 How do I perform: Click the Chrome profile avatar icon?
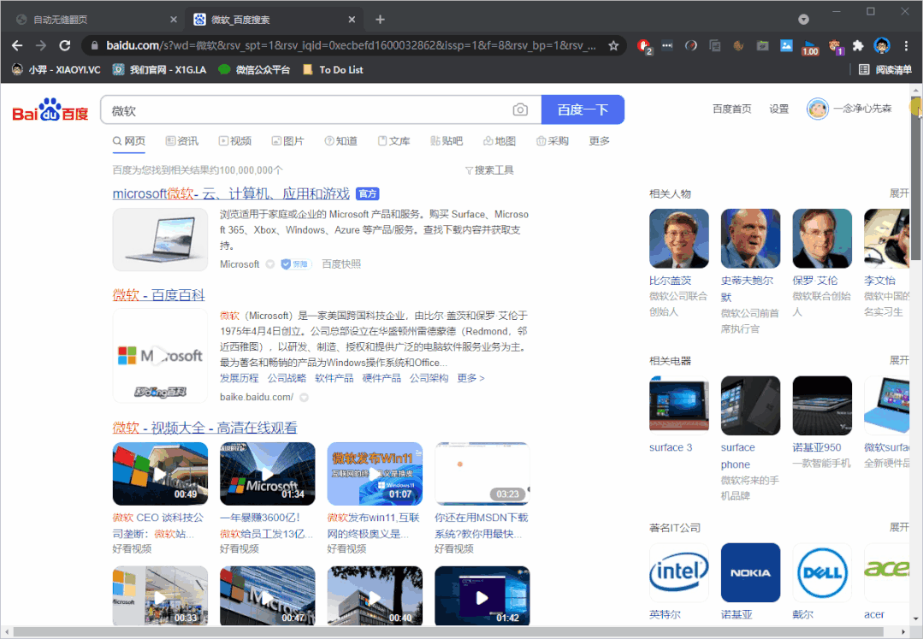pyautogui.click(x=882, y=45)
